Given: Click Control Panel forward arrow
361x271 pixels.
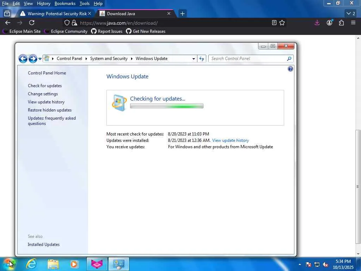Looking at the screenshot, I should [33, 59].
